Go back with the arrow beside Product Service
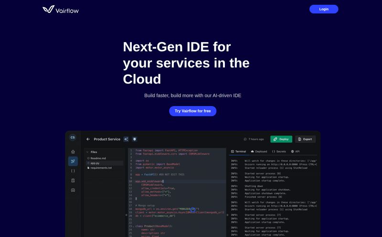The height and width of the screenshot is (237, 382). (88, 139)
